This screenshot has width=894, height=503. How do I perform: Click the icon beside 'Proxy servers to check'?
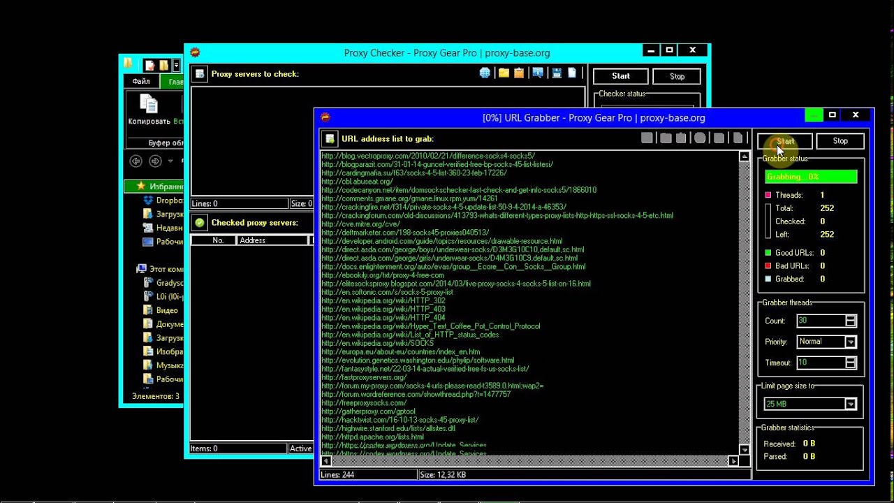(200, 74)
